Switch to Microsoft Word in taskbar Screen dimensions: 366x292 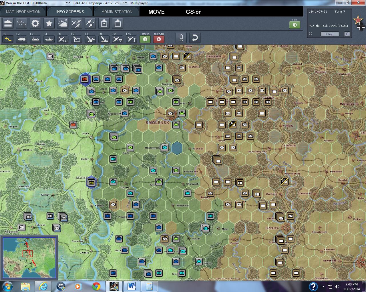[132, 286]
